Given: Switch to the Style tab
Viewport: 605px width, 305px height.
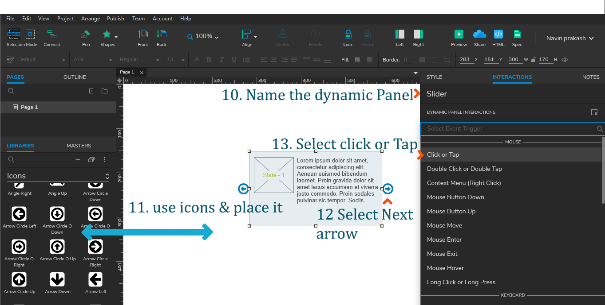Looking at the screenshot, I should [434, 77].
